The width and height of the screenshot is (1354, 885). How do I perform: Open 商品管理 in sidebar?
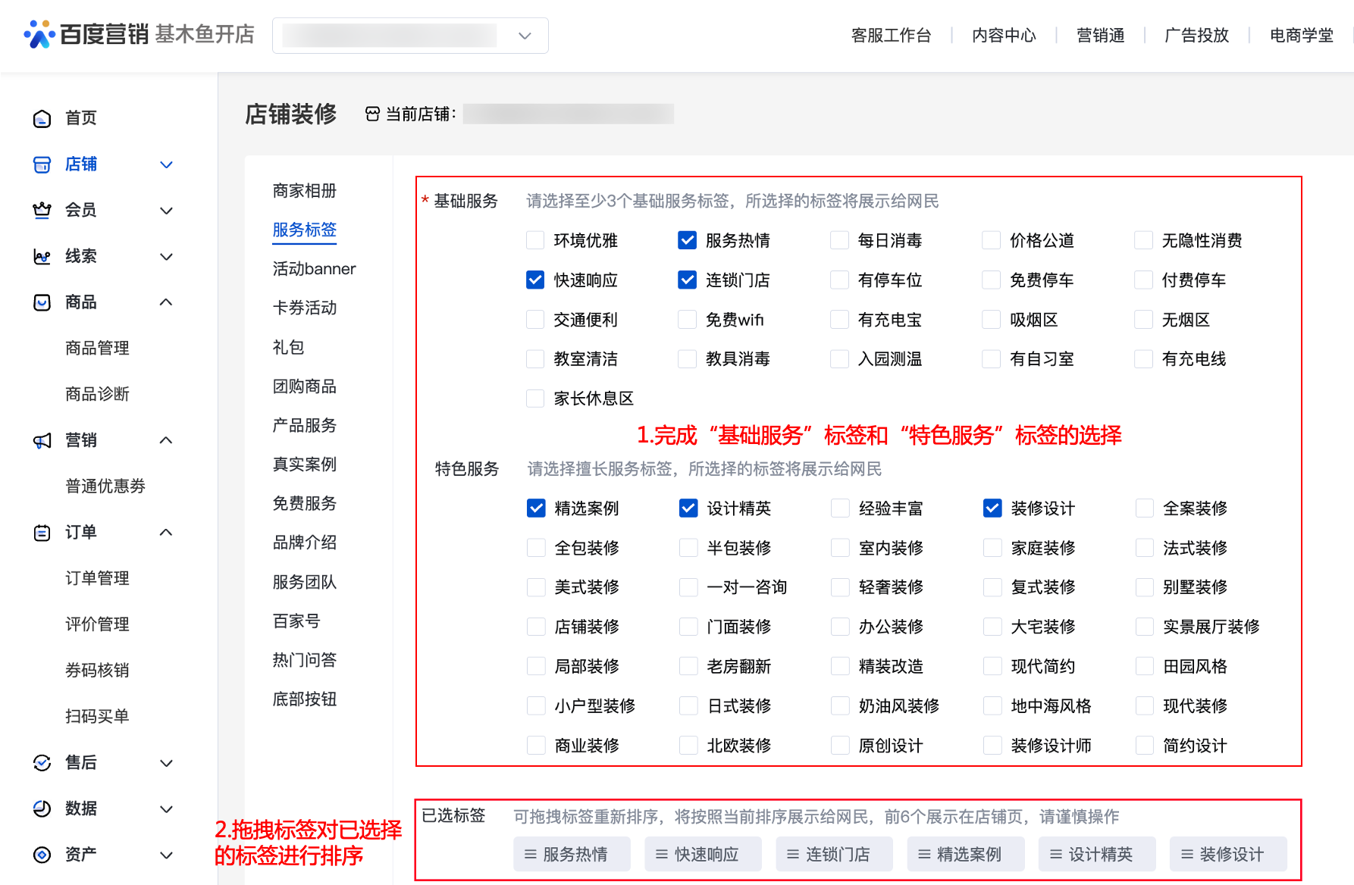point(97,349)
